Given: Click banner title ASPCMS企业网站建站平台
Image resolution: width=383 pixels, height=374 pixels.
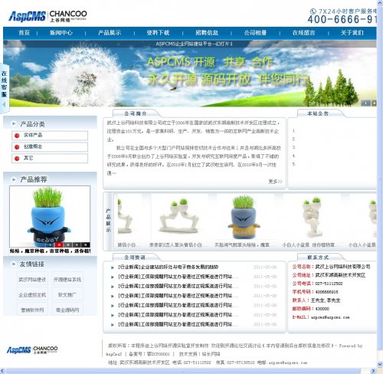Looking at the screenshot, I should 194,44.
